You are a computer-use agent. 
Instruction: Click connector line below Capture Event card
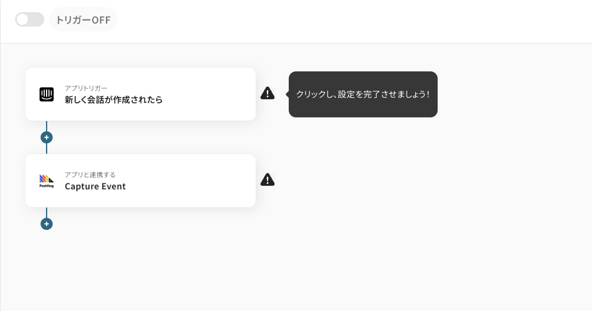(x=47, y=212)
